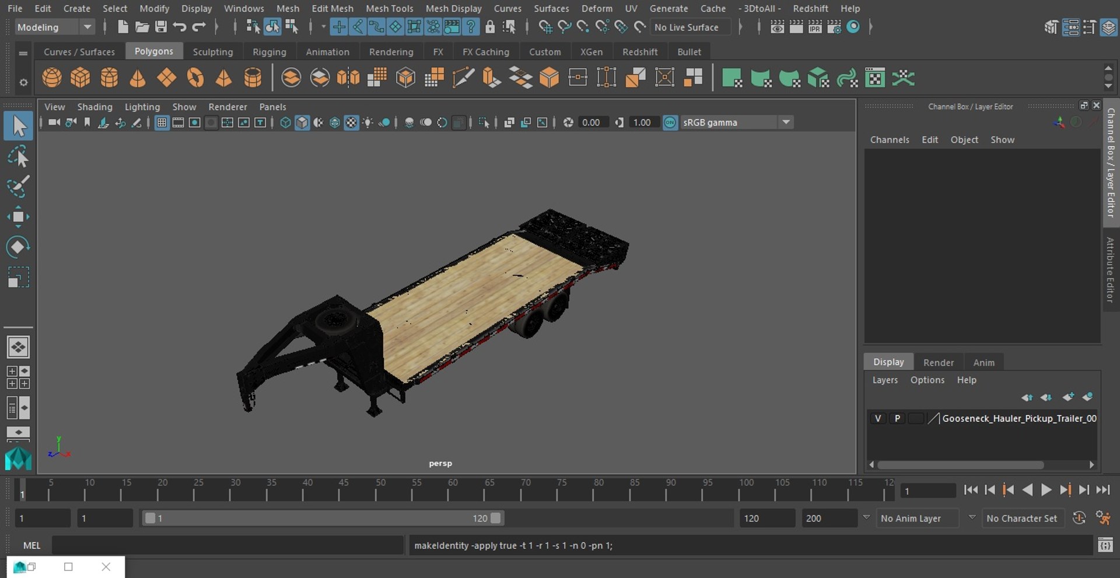Toggle layer playback P box
1120x578 pixels.
tap(897, 418)
